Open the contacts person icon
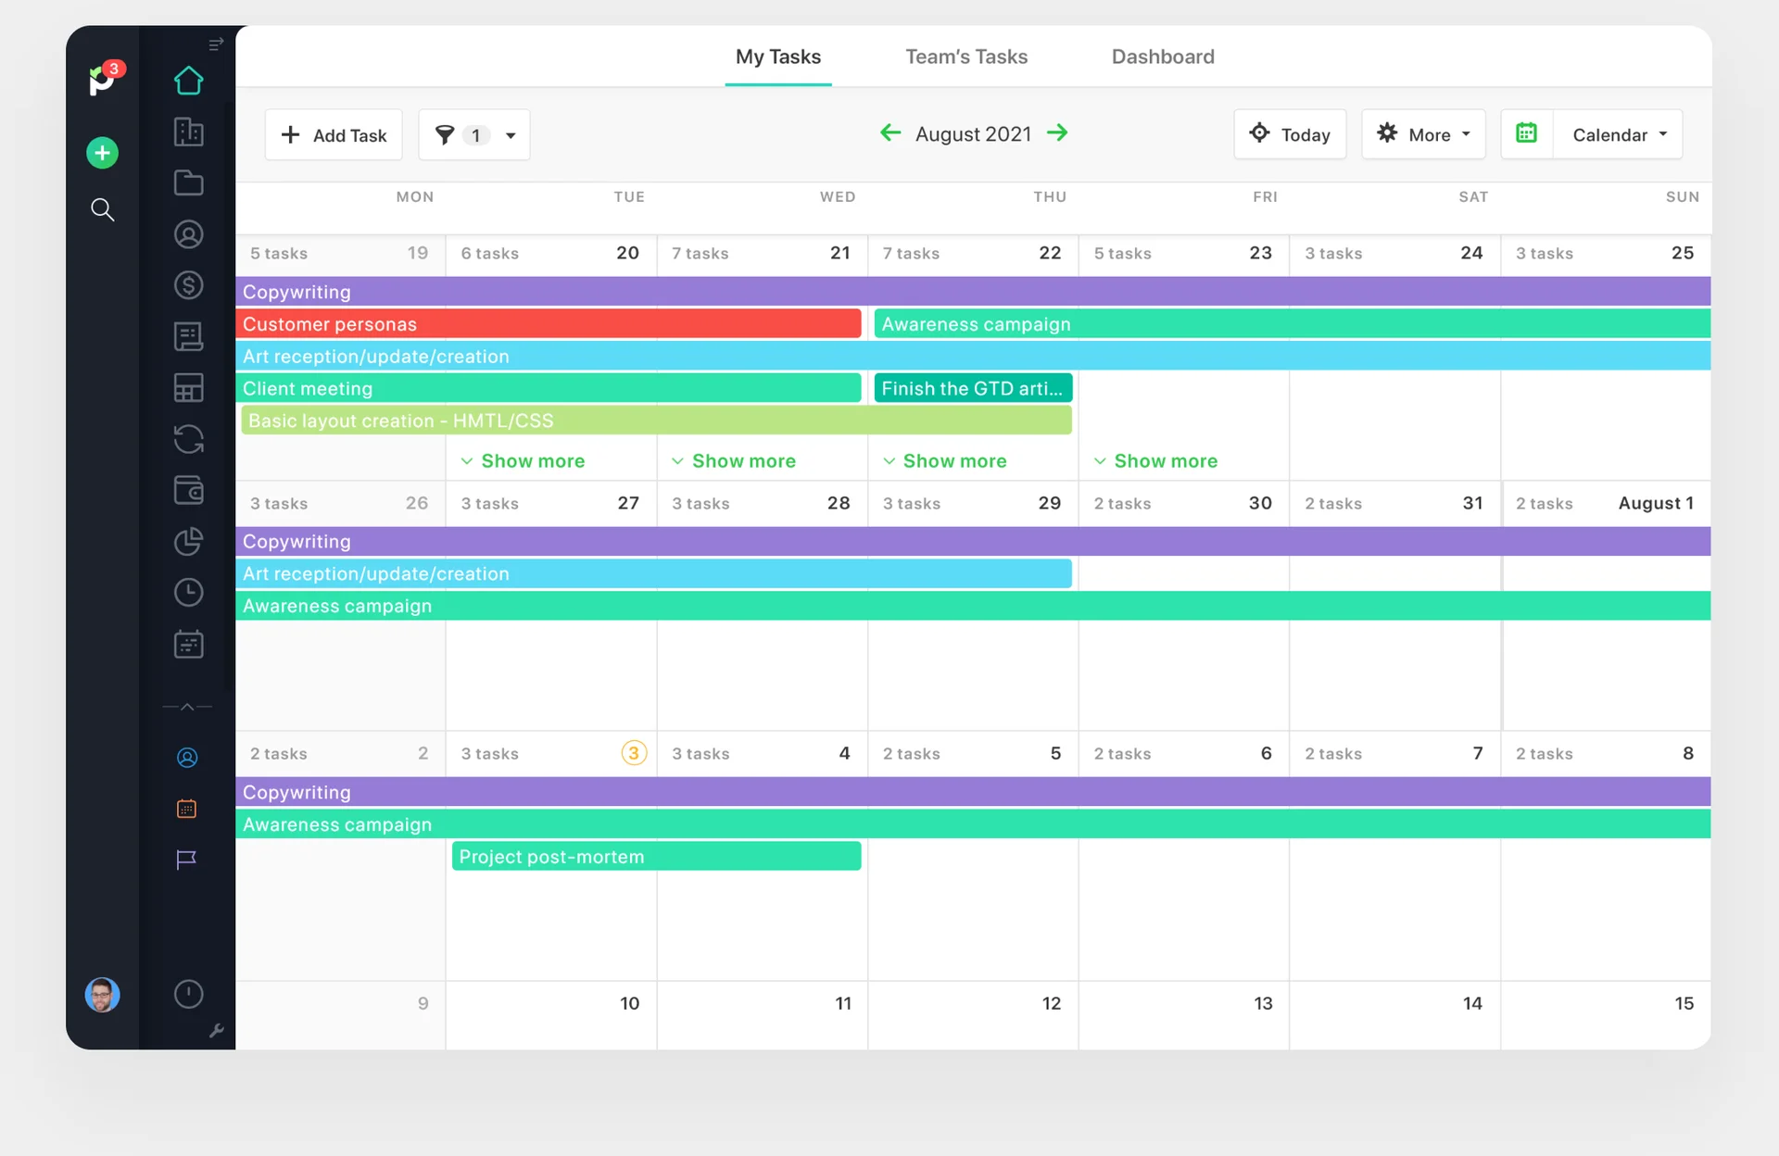Image resolution: width=1779 pixels, height=1156 pixels. (189, 234)
